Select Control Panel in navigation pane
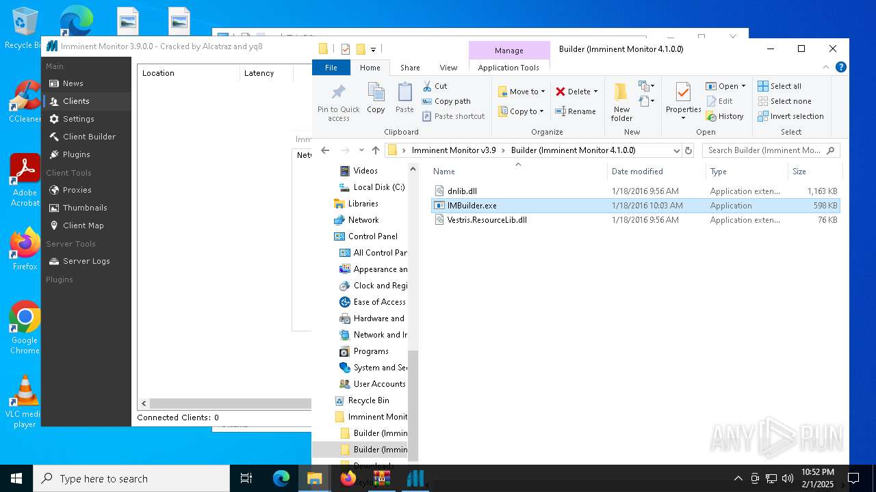This screenshot has width=876, height=492. tap(365, 236)
